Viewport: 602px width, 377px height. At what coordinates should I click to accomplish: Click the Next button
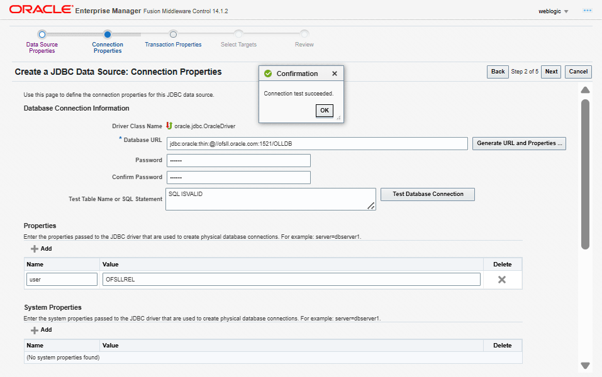point(551,72)
